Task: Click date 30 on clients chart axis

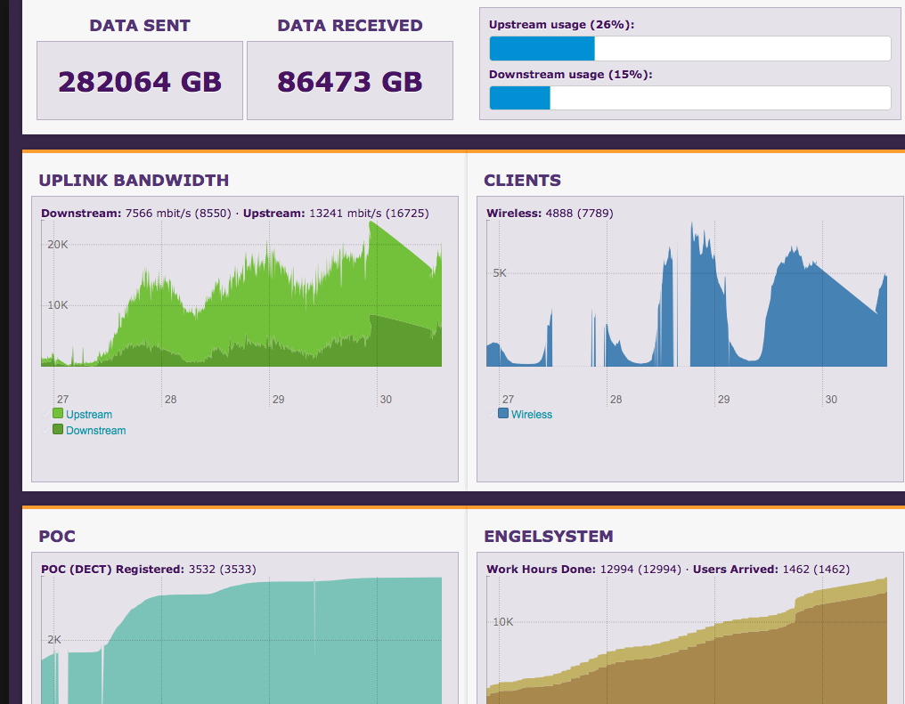Action: (x=831, y=399)
